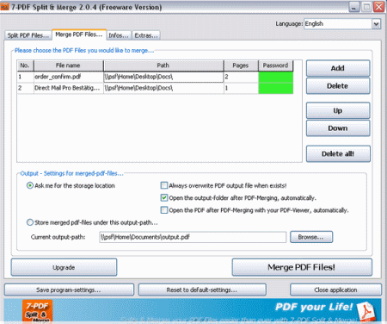Click the No. column header
This screenshot has width=387, height=324.
(x=25, y=65)
